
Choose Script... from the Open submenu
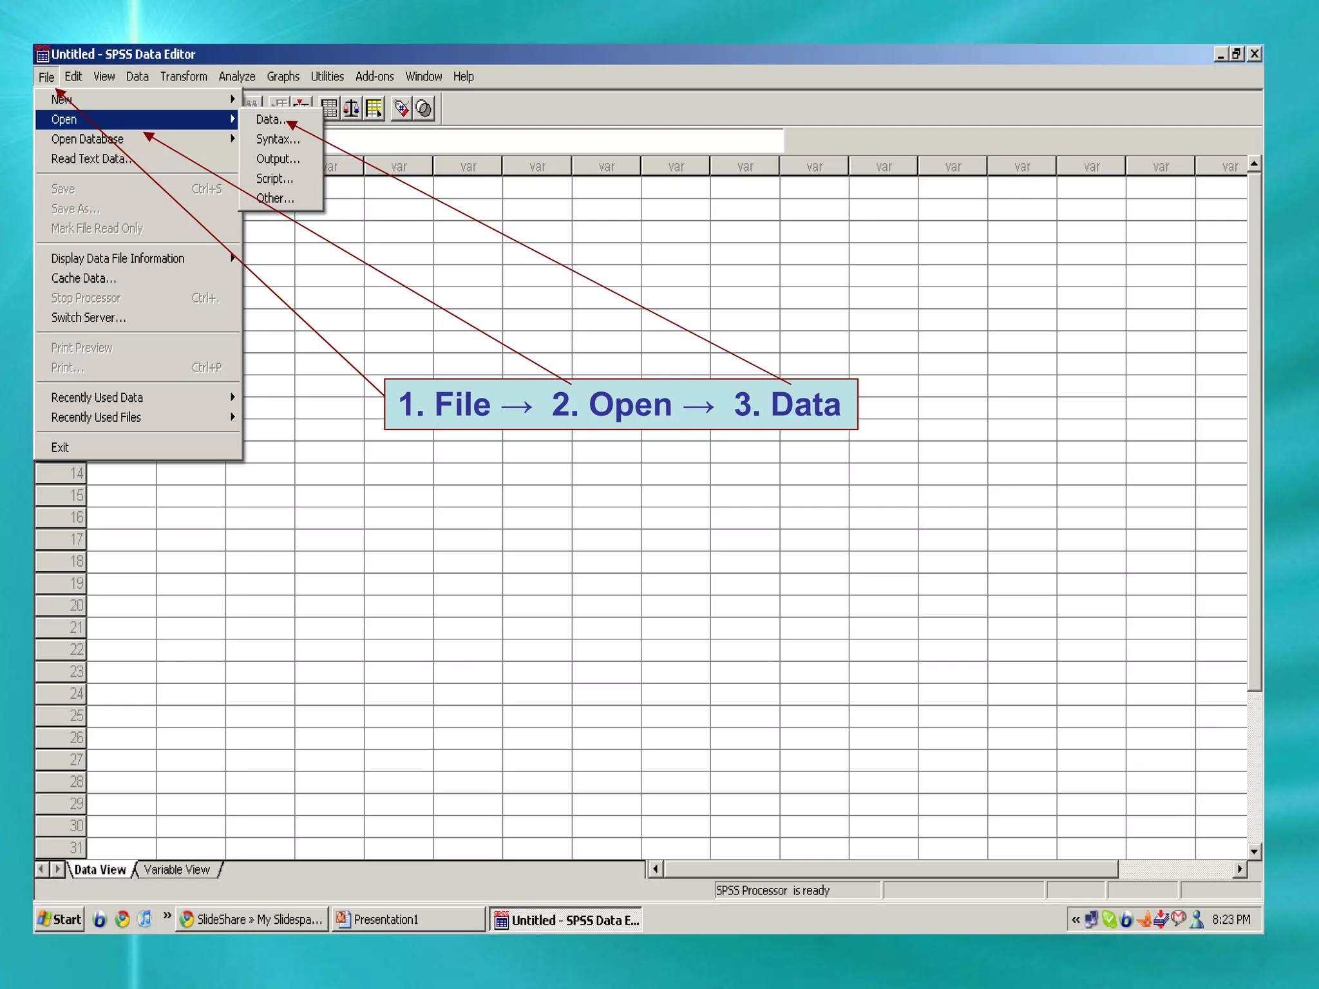pos(281,178)
